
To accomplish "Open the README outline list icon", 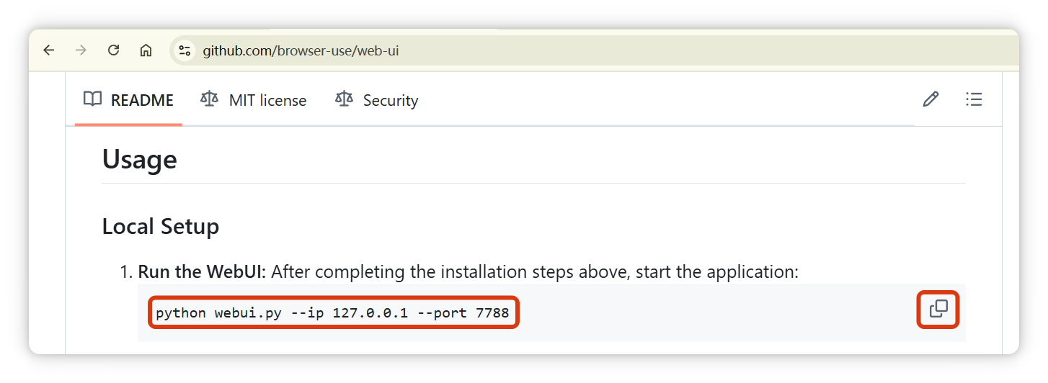I will point(974,99).
